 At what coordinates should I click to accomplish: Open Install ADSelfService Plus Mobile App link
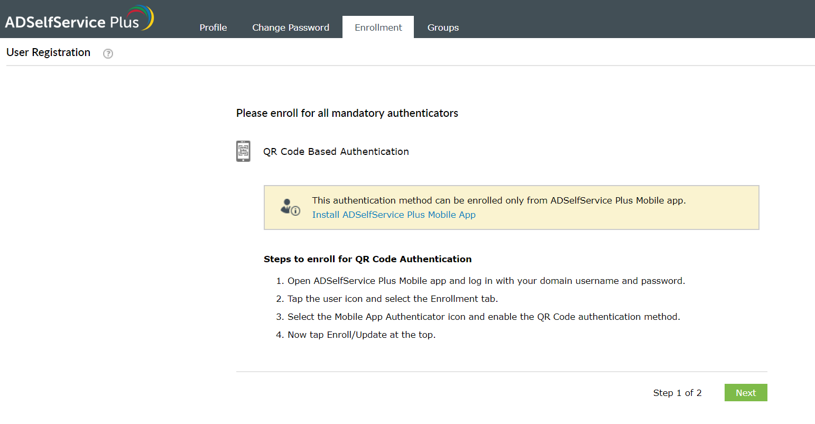coord(393,215)
